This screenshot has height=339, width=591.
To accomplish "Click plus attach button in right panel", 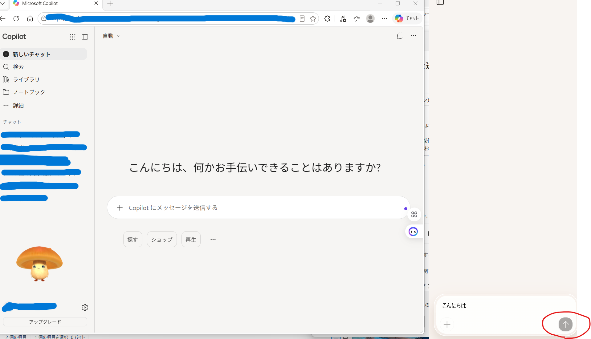I will coord(447,324).
